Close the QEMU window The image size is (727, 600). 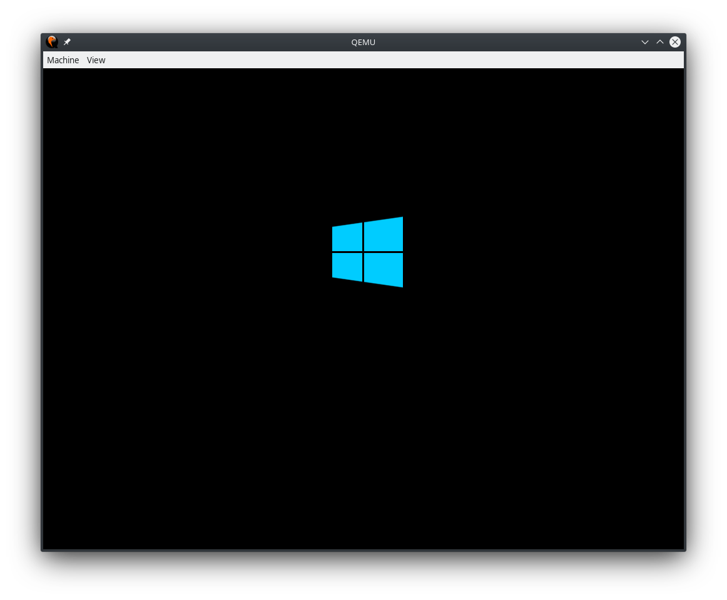(x=675, y=42)
